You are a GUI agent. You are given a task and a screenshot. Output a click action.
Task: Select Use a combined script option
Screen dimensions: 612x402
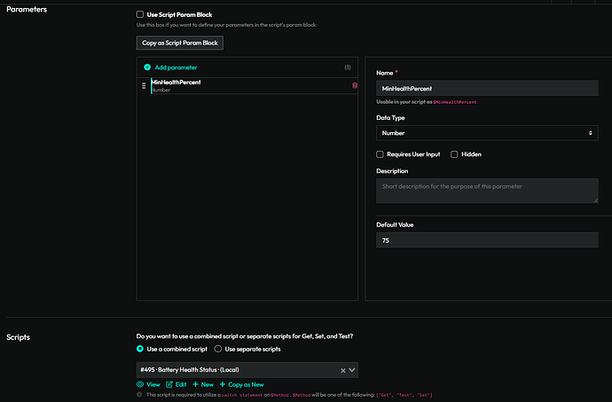[140, 350]
